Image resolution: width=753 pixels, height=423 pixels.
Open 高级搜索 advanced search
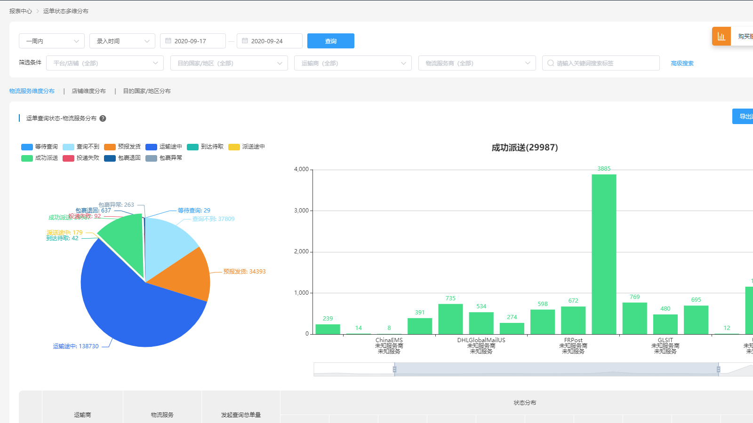pos(681,63)
